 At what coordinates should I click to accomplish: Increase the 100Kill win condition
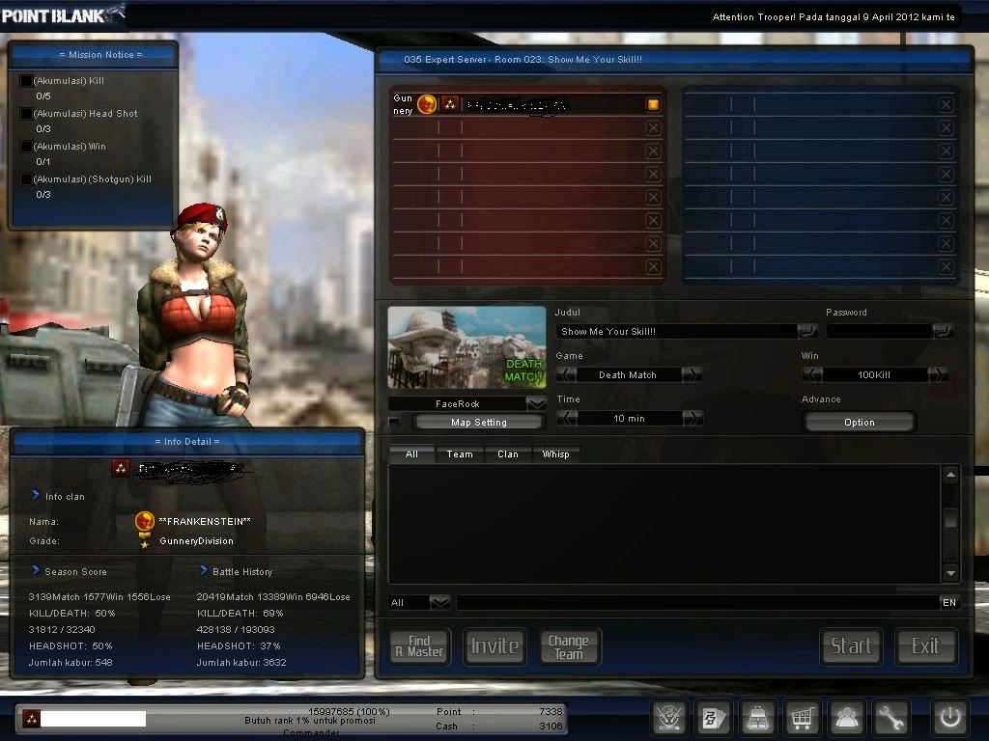[x=939, y=375]
